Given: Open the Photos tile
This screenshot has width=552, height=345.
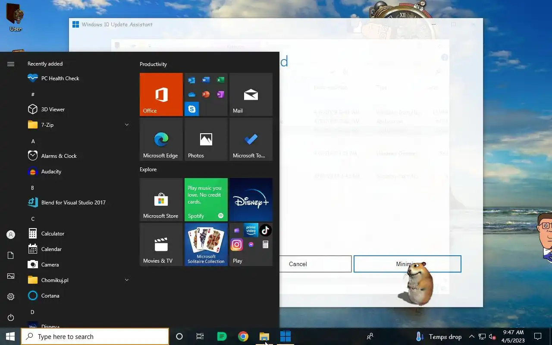Looking at the screenshot, I should (x=206, y=139).
